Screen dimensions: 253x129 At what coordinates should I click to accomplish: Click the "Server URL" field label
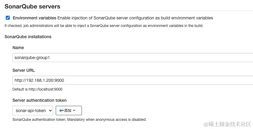24,70
